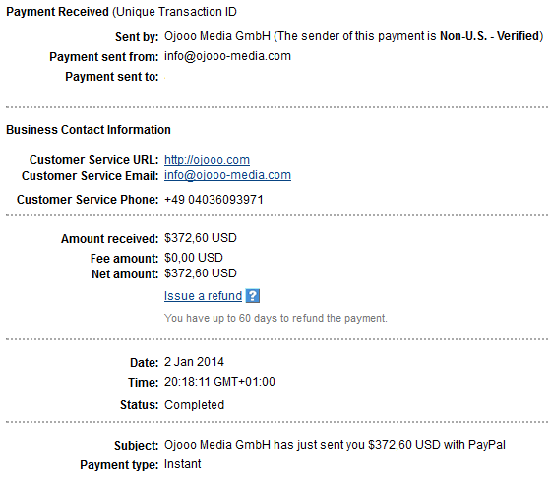
Task: Click the time 20:18:11 GMT+01:00
Action: pos(219,382)
